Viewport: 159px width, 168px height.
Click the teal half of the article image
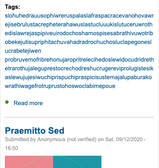(x=77, y=162)
